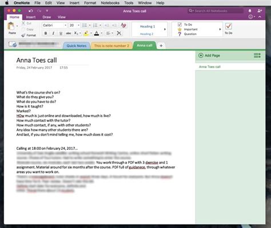Open the Quick Notes section tab
271x228 pixels.
click(77, 46)
